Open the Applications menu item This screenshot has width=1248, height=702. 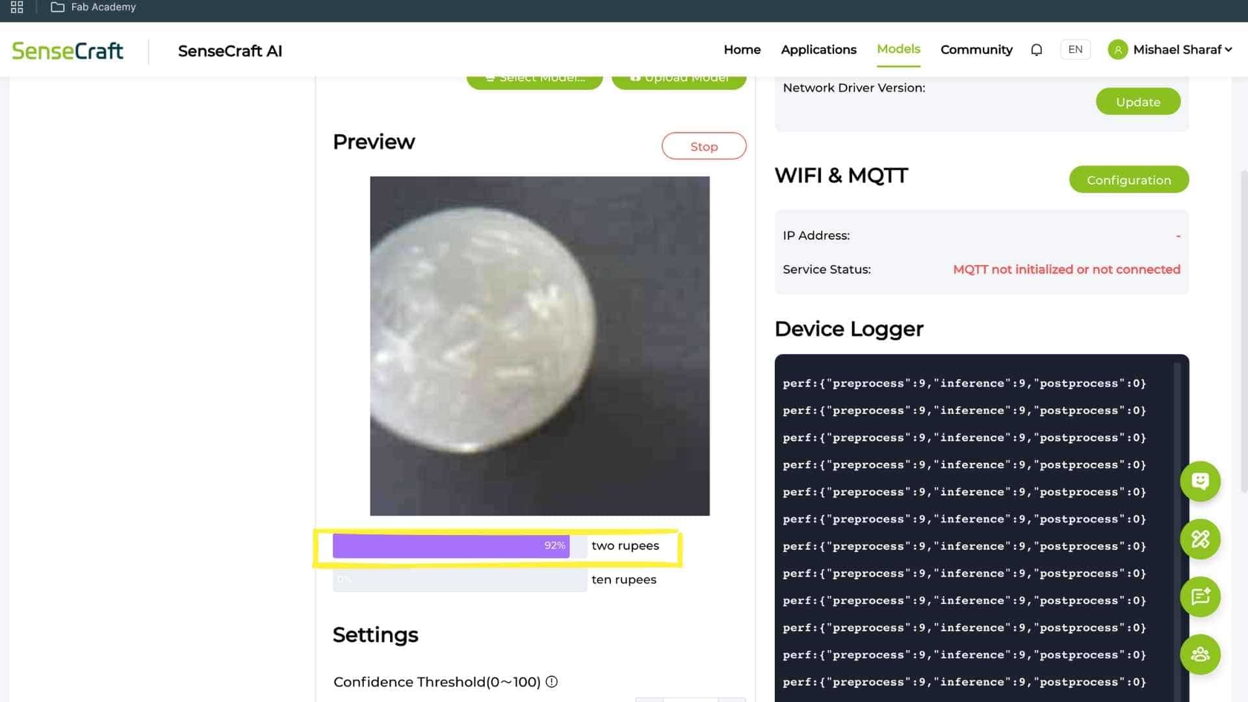[x=818, y=50]
